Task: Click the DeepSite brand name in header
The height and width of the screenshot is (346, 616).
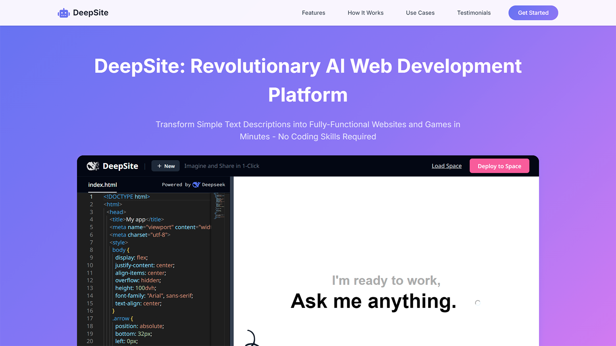Action: [x=90, y=13]
